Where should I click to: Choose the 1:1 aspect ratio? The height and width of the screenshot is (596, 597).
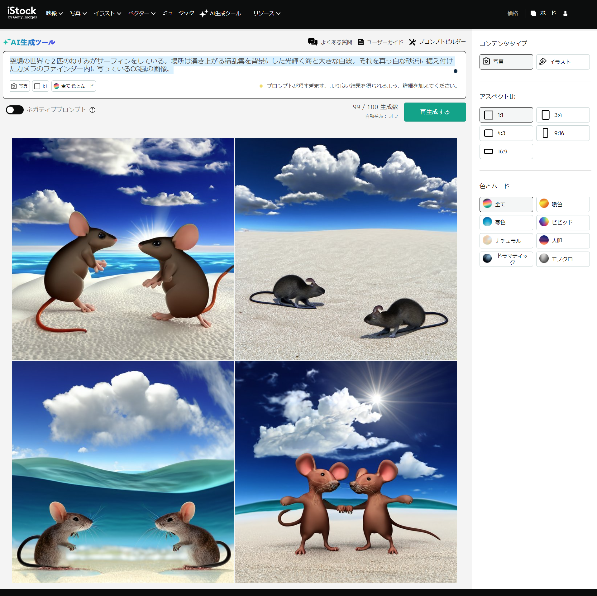pyautogui.click(x=506, y=115)
